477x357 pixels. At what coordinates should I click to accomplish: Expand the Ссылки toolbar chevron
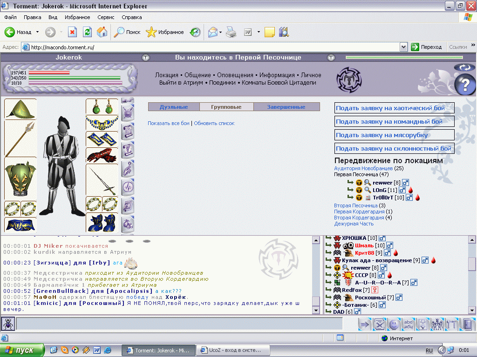click(473, 45)
